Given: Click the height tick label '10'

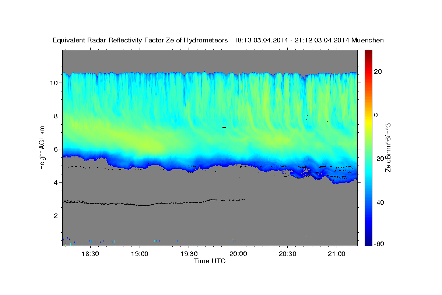Looking at the screenshot, I should click(55, 83).
